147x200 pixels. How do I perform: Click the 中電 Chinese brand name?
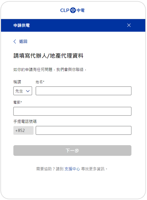tap(81, 10)
